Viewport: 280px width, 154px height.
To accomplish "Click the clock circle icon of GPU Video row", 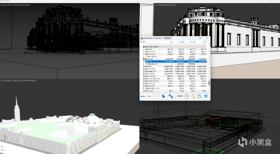I will click(144, 71).
